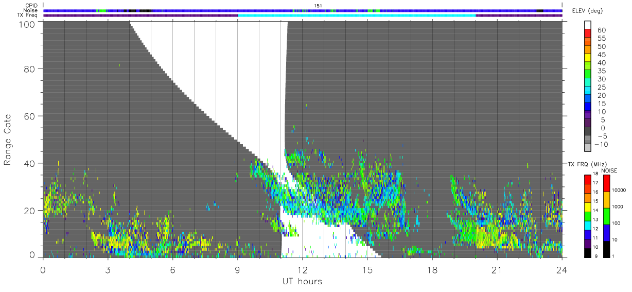Image resolution: width=632 pixels, height=292 pixels.
Task: Select orange NOISE swatch between 1000 and 10000
Action: point(606,199)
